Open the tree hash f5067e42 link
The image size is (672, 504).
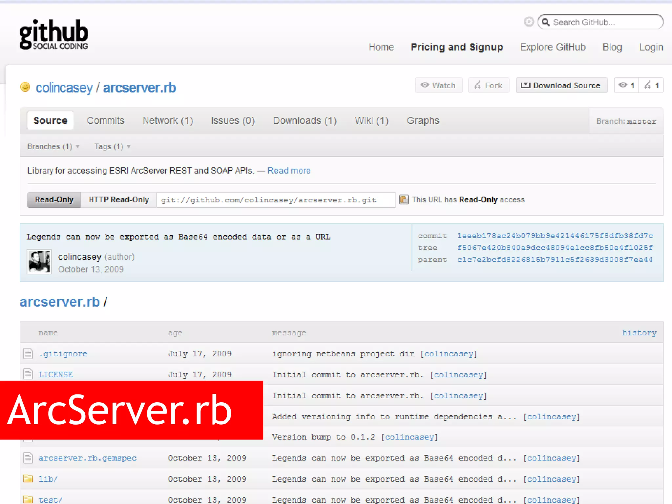[x=555, y=247]
